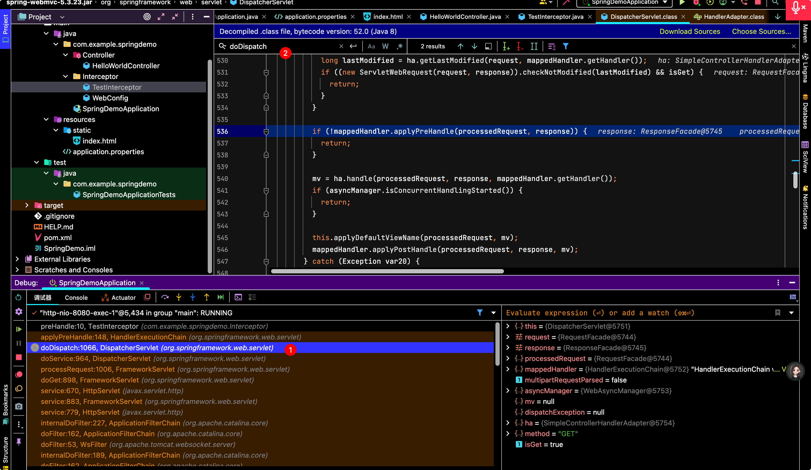Click Step Into debug icon

pos(179,297)
